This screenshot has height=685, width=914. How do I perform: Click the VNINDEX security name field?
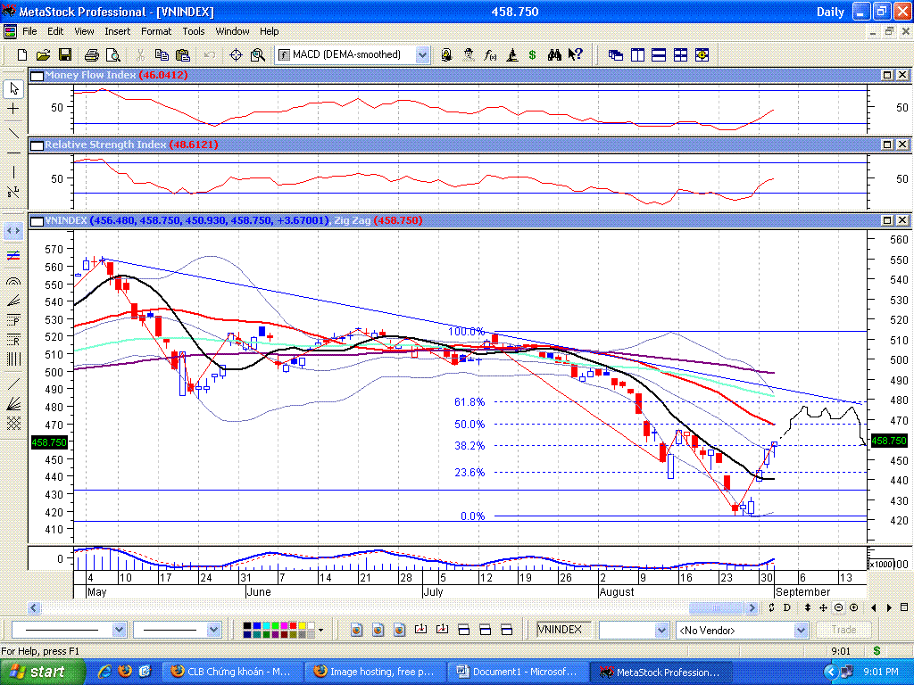pyautogui.click(x=564, y=630)
